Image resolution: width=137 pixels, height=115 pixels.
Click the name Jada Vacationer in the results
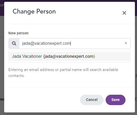27,56
